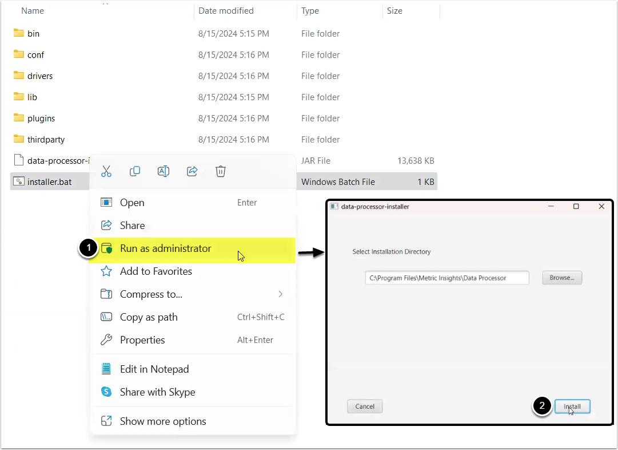Screen dimensions: 618x450
Task: Expand the Compress to submenu arrow
Action: (x=280, y=294)
